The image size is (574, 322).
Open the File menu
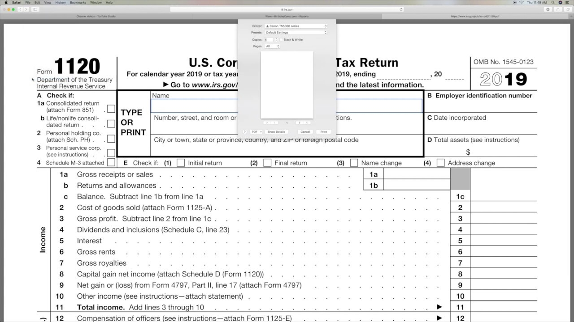[x=28, y=3]
